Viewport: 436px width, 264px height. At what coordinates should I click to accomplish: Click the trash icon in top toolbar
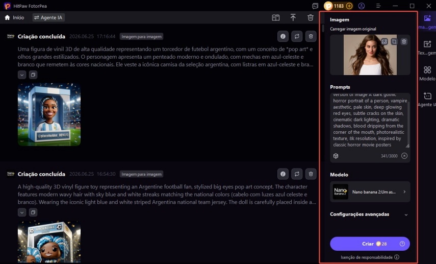[x=311, y=17]
